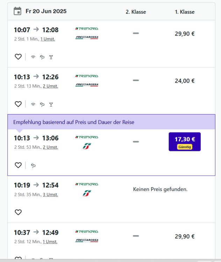Favorite the 10:07 to 12:08 connection
Image resolution: width=221 pixels, height=262 pixels.
coord(18,57)
